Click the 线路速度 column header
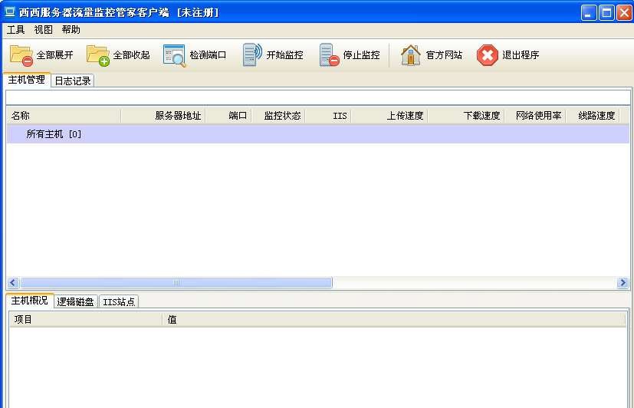 [593, 116]
